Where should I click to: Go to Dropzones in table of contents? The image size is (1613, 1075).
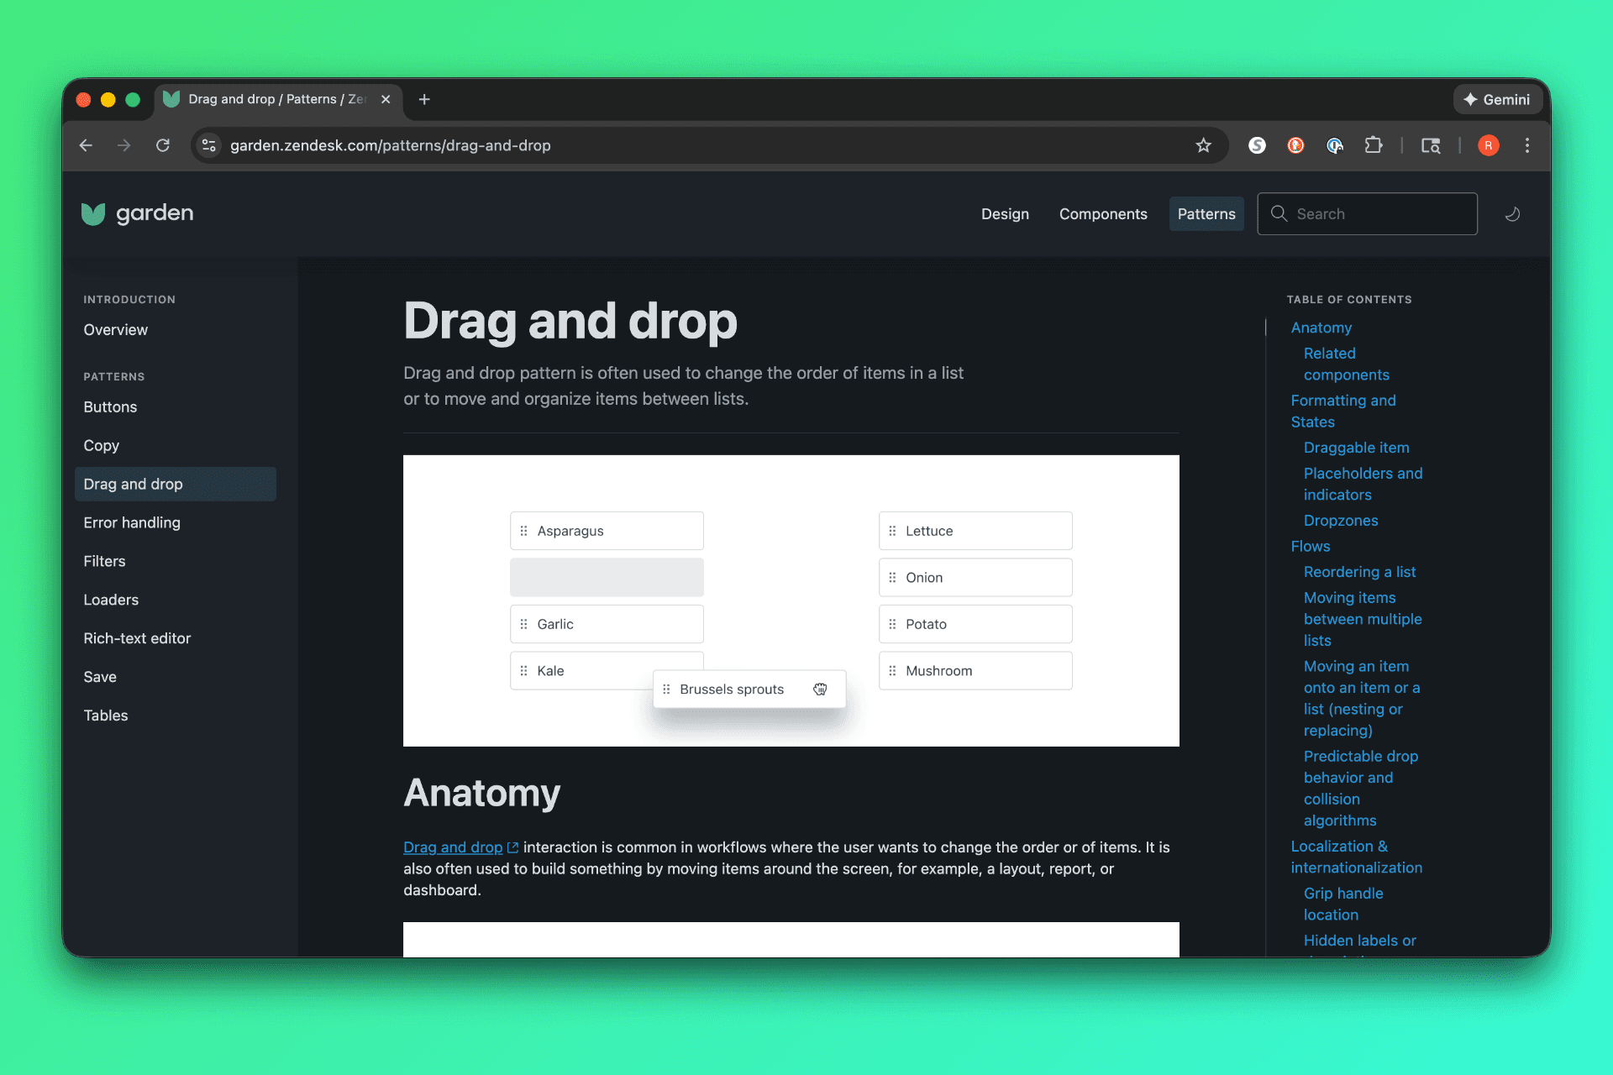point(1340,521)
